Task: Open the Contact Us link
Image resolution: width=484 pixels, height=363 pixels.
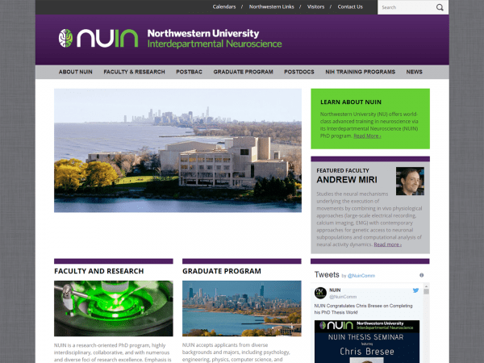Action: (x=350, y=6)
